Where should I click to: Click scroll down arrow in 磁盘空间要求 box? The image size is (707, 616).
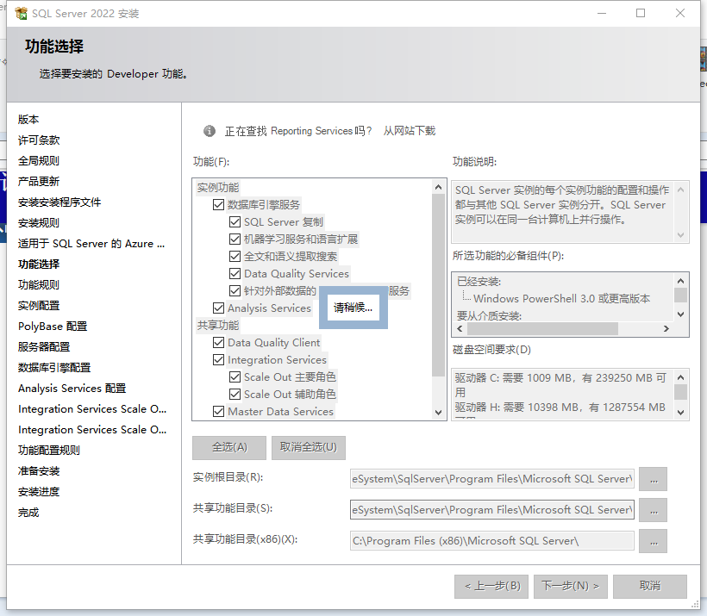point(681,413)
